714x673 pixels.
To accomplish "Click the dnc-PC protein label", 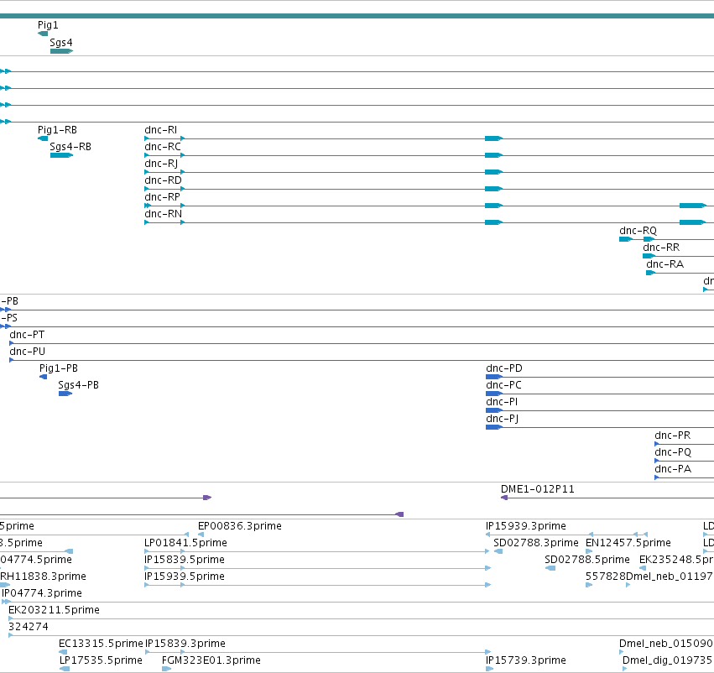I will (503, 385).
